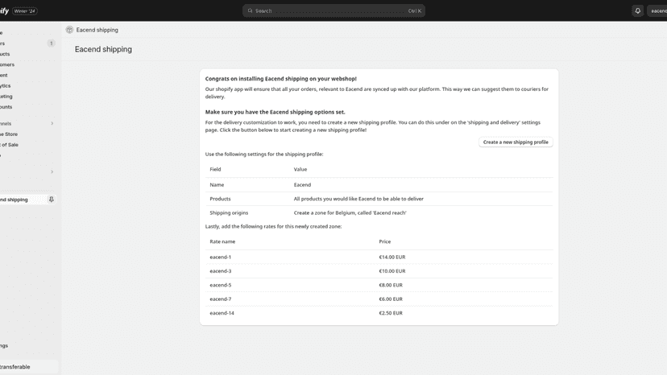Screen dimensions: 667x375
Task: Open Marketing in the sidebar
Action: [27, 97]
